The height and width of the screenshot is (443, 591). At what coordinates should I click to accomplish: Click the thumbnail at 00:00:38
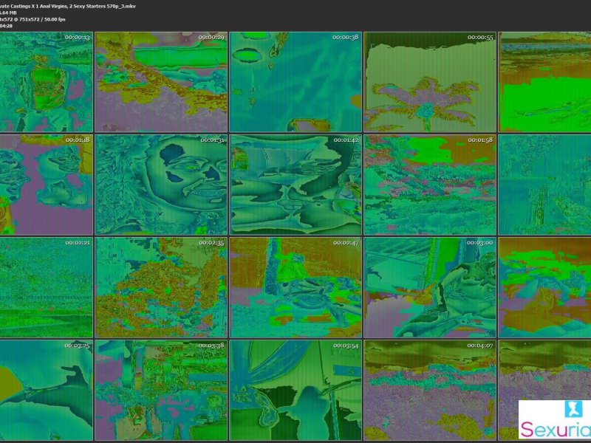295,82
